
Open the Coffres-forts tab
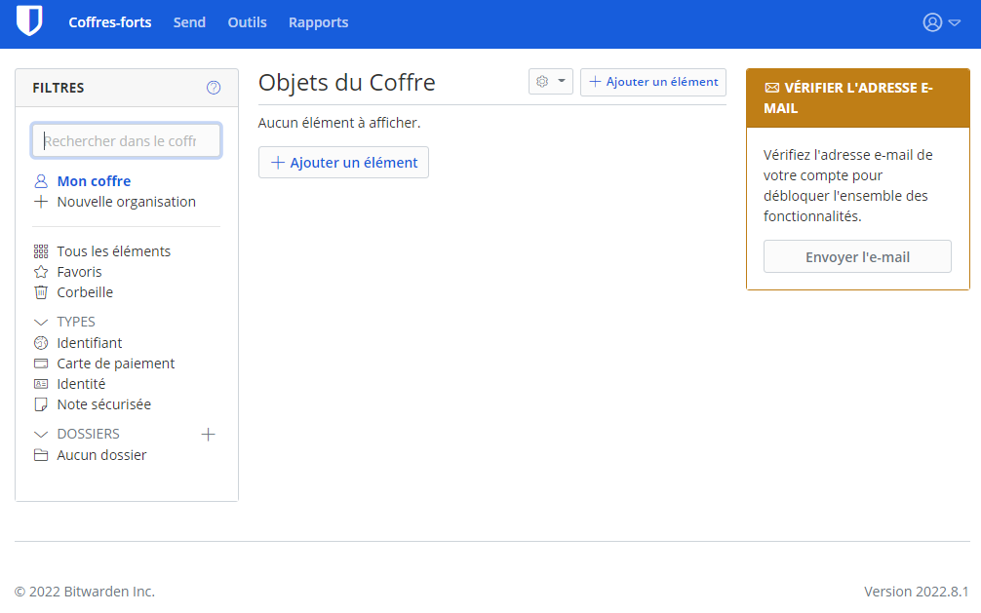(x=110, y=22)
